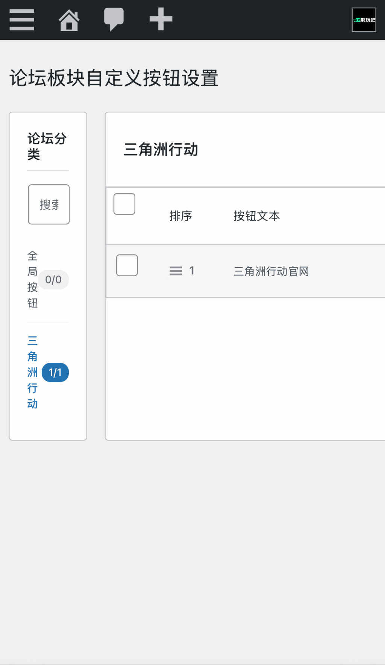Open comments via speech bubble icon
385x665 pixels.
tap(114, 19)
